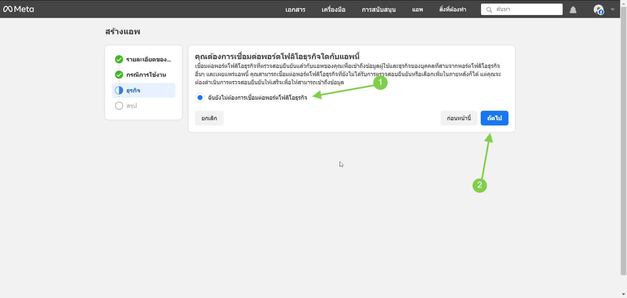The height and width of the screenshot is (298, 627).
Task: Open the สิ่งที่ต้องทำ menu
Action: (x=453, y=9)
